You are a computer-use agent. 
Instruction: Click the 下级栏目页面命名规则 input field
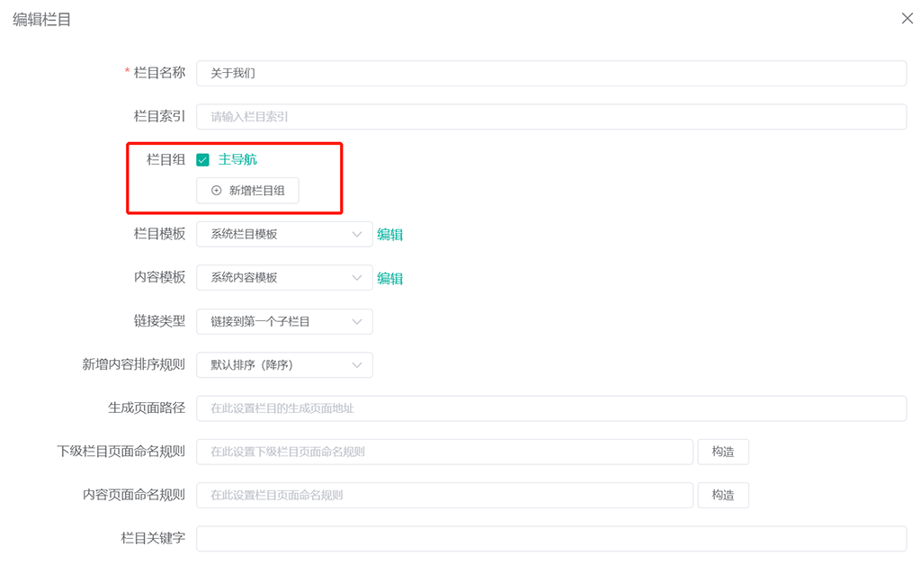[x=444, y=452]
